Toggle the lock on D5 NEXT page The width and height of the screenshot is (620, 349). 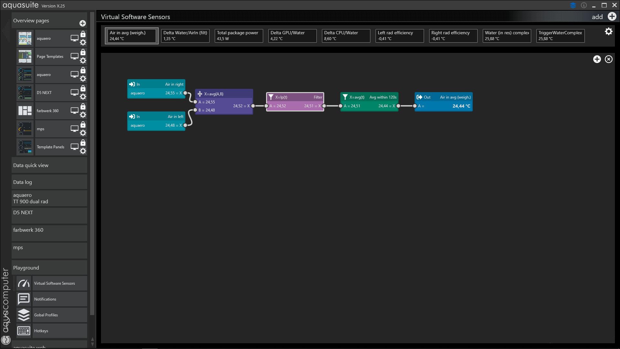[83, 89]
